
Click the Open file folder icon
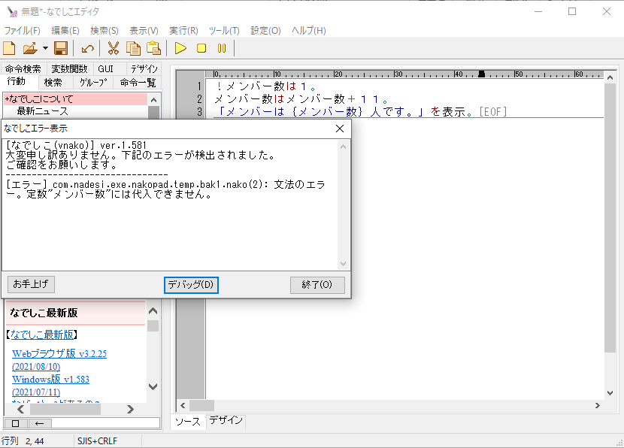(x=30, y=49)
